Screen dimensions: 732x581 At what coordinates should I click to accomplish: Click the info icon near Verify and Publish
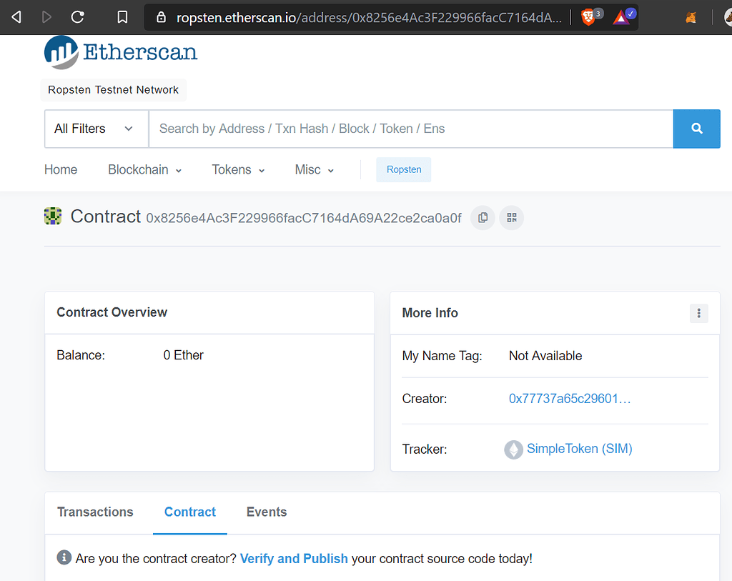[x=64, y=557]
